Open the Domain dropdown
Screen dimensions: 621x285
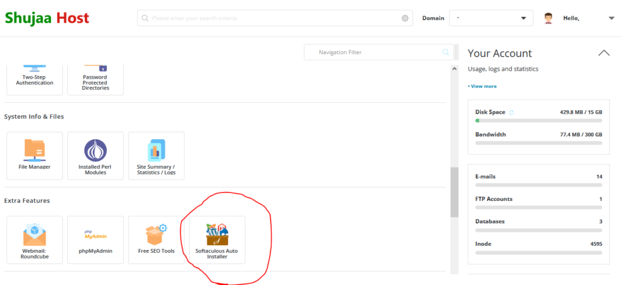tap(491, 18)
